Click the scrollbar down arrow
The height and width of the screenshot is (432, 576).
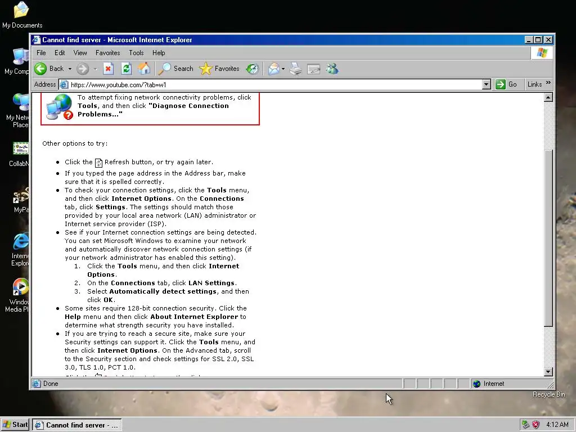[x=548, y=372]
